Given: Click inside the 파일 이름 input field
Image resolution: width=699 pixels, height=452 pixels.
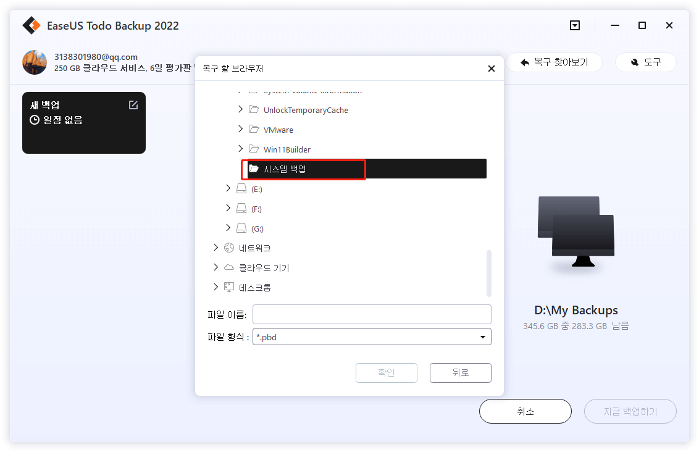Looking at the screenshot, I should pyautogui.click(x=370, y=314).
